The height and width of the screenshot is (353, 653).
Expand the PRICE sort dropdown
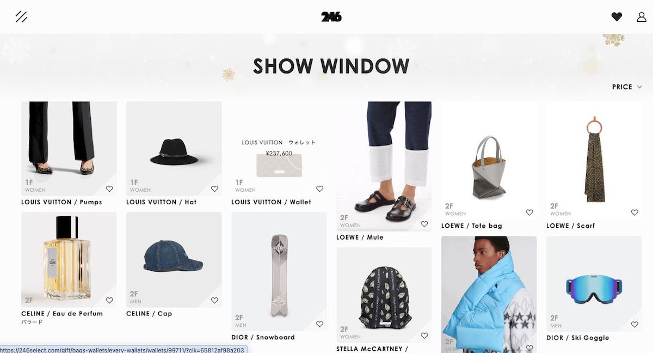pos(627,87)
